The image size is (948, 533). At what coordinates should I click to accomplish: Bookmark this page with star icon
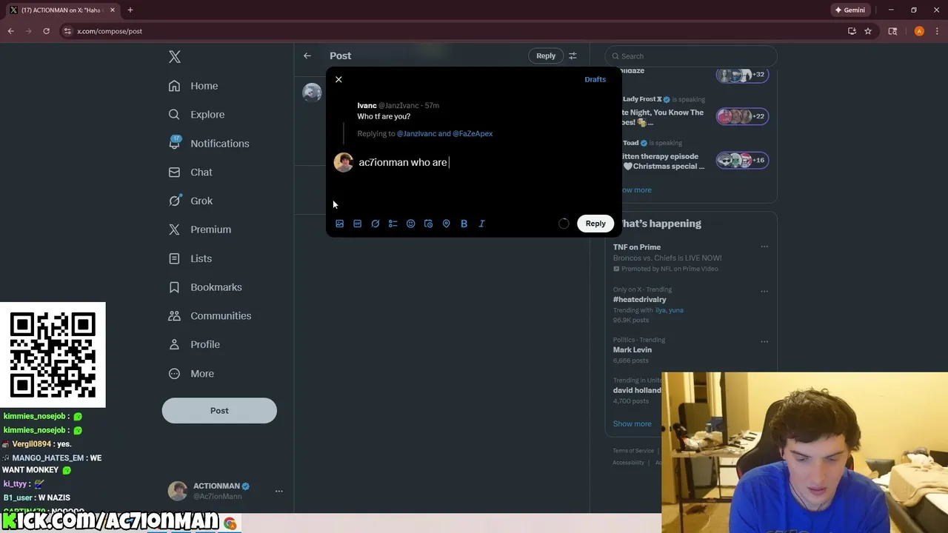pyautogui.click(x=868, y=31)
